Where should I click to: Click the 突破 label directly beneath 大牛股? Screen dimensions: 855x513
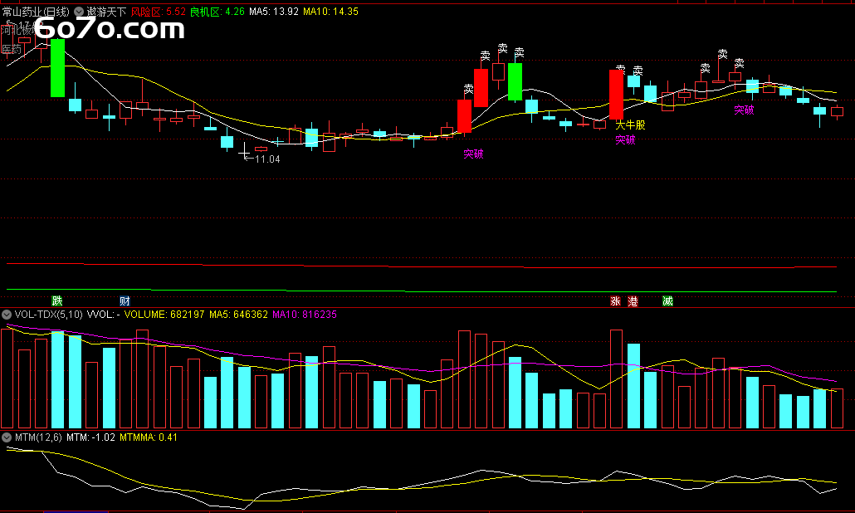[x=625, y=140]
